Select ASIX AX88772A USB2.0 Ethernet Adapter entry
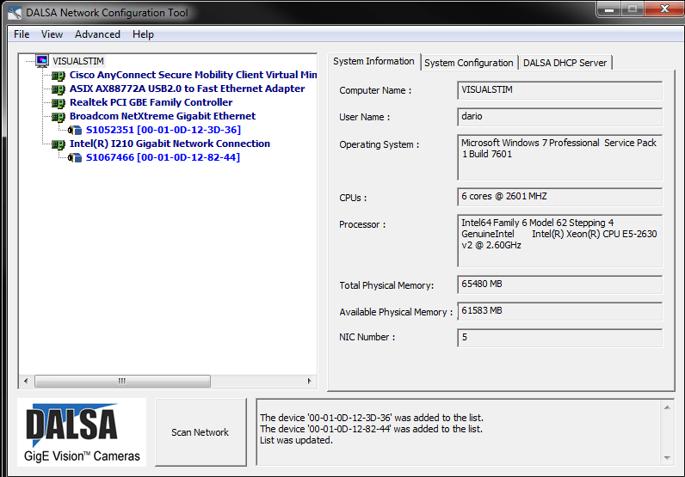Screen dimensions: 685x477 187,89
